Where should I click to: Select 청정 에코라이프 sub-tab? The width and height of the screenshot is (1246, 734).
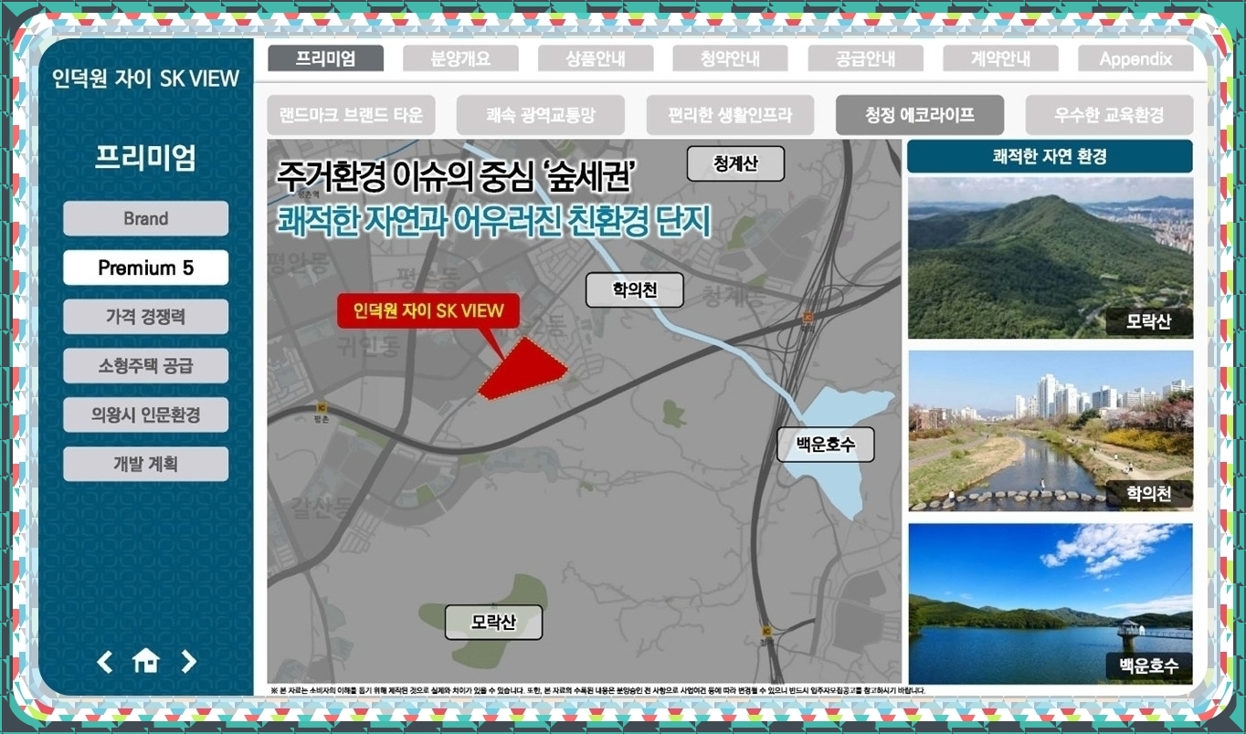[x=920, y=115]
